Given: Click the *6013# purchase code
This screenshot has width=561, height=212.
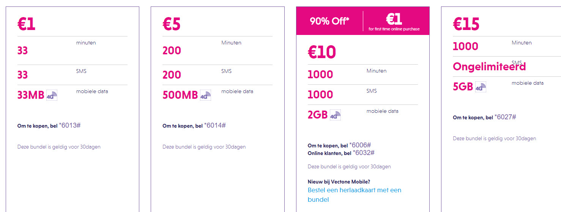Looking at the screenshot, I should point(69,125).
